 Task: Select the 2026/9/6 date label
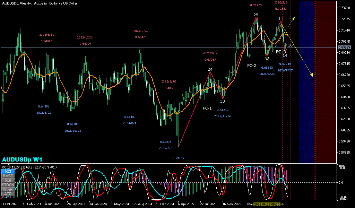click(x=281, y=2)
